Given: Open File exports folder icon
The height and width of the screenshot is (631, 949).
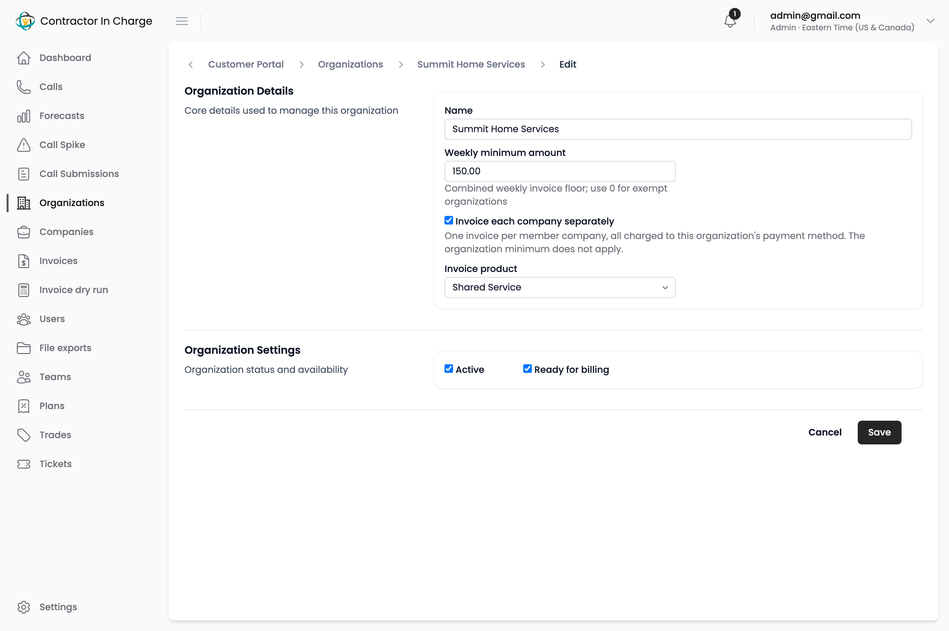Looking at the screenshot, I should pos(24,348).
